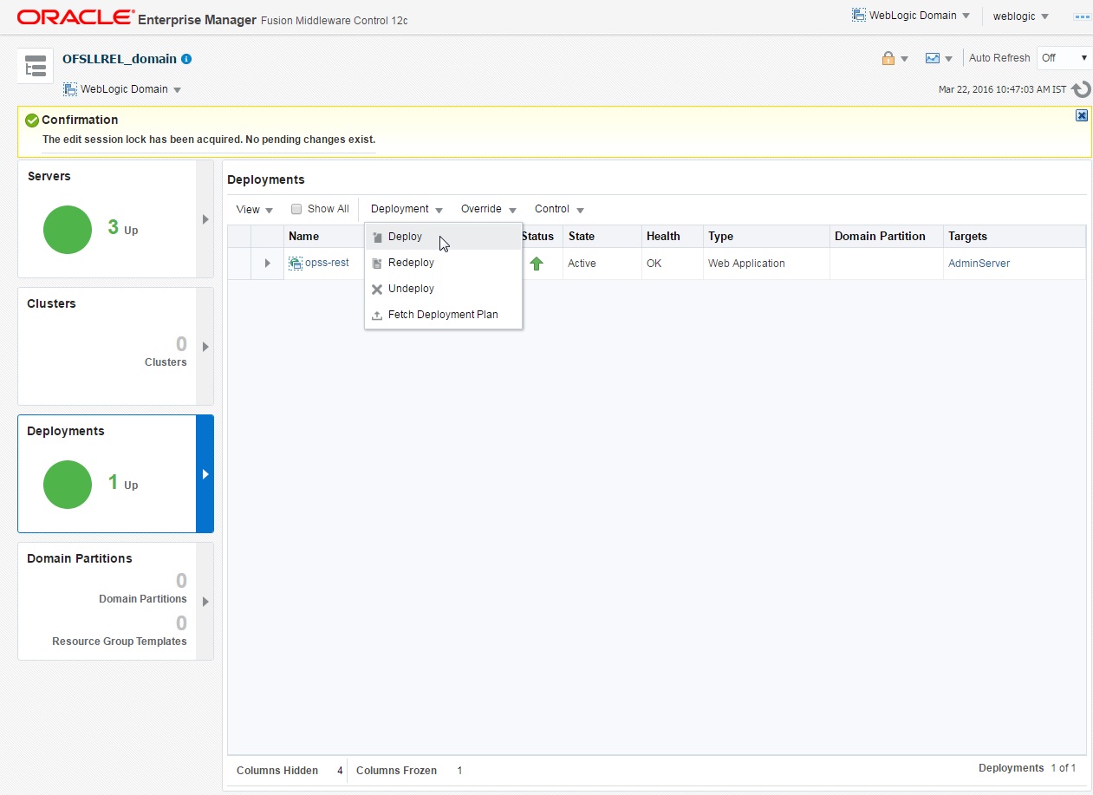Image resolution: width=1093 pixels, height=795 pixels.
Task: Open the weblogic user menu
Action: 1020,16
